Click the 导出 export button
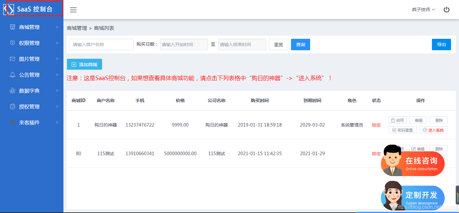459x213 pixels. [441, 44]
